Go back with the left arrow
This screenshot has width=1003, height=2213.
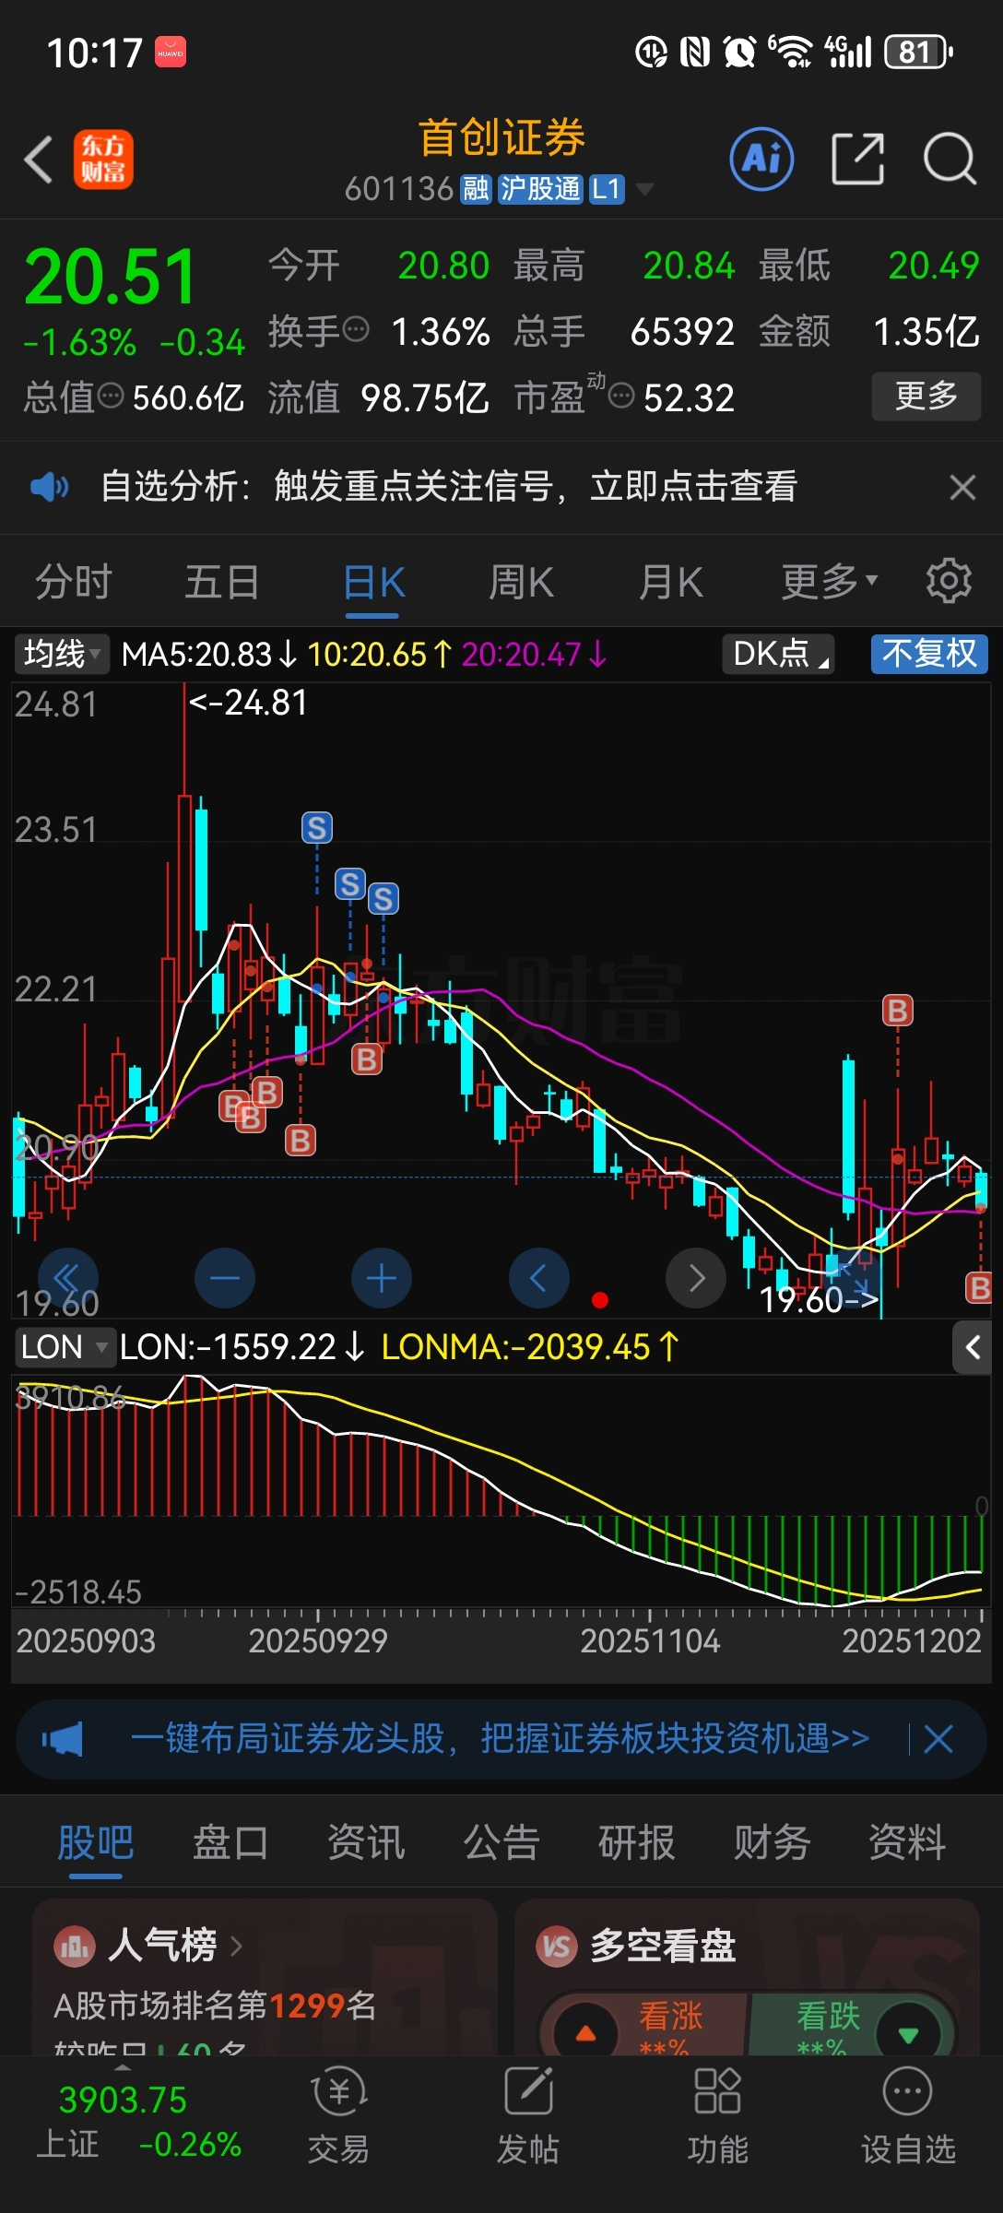click(x=39, y=160)
